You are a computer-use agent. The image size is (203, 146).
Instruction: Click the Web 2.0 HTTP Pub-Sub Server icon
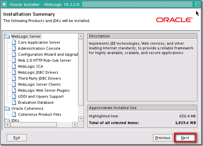[14, 60]
